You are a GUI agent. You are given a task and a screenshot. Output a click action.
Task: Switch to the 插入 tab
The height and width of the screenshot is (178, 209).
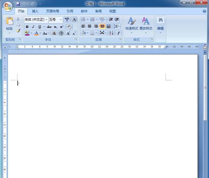(35, 11)
